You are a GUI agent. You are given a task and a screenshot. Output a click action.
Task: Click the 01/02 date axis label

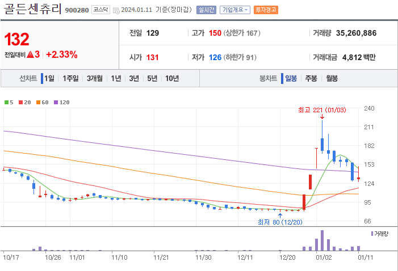click(x=324, y=257)
